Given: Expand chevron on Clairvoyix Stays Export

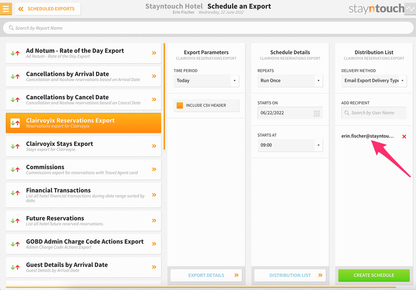Looking at the screenshot, I should (x=154, y=146).
